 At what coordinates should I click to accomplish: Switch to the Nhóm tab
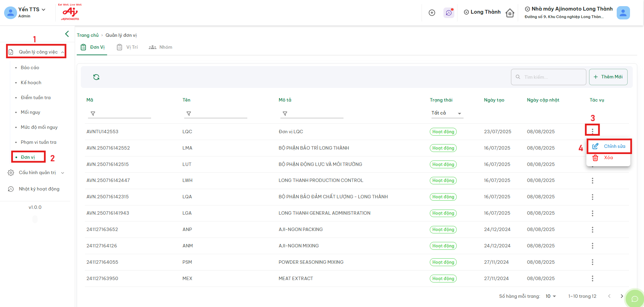coord(160,47)
